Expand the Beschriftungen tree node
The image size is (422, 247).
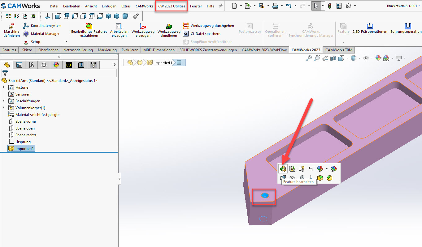(4, 101)
